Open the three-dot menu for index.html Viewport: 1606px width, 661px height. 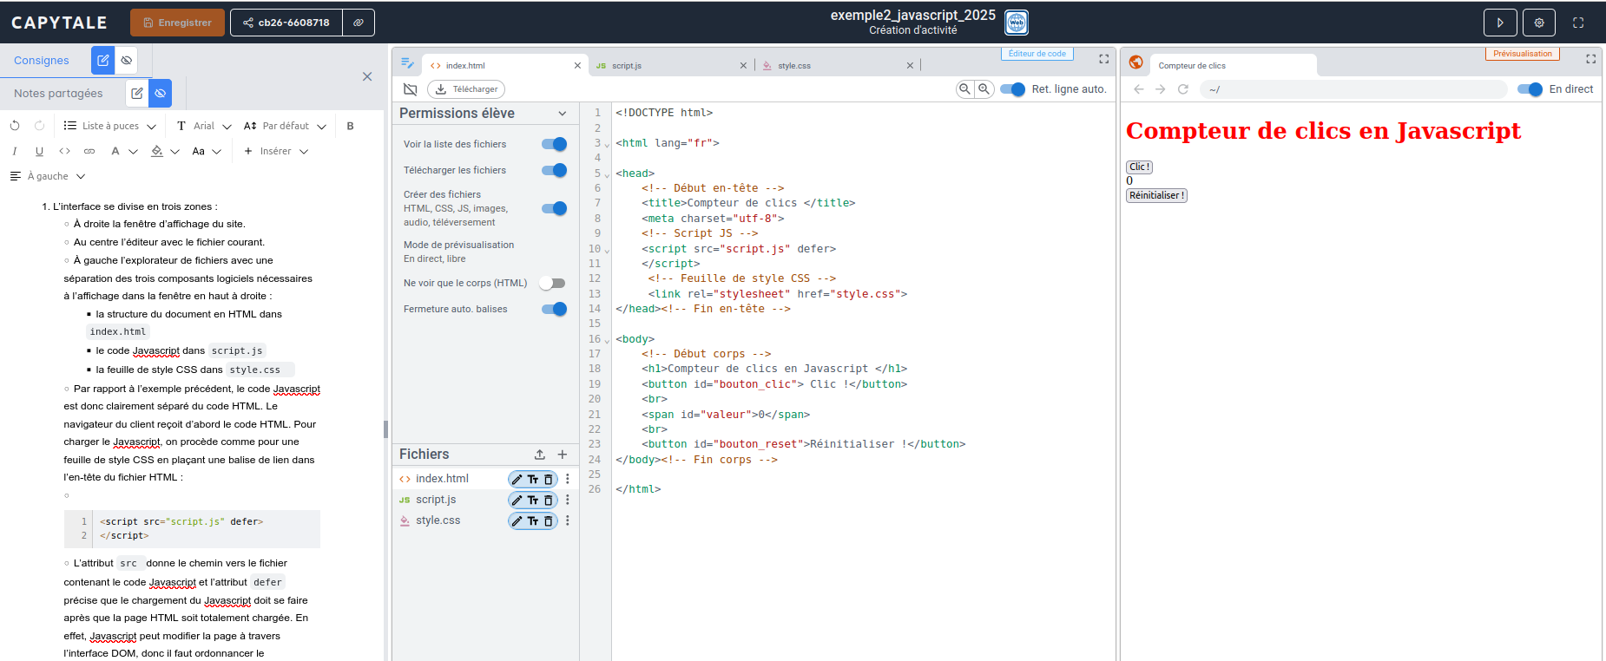tap(568, 479)
